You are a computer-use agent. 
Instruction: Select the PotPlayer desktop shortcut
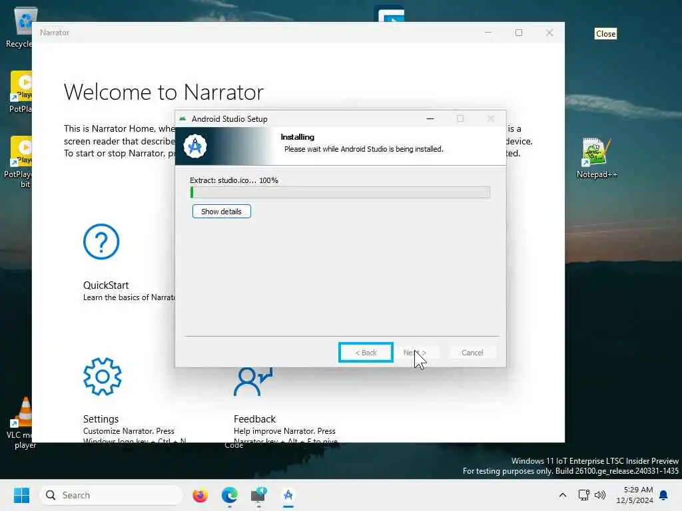tap(19, 92)
